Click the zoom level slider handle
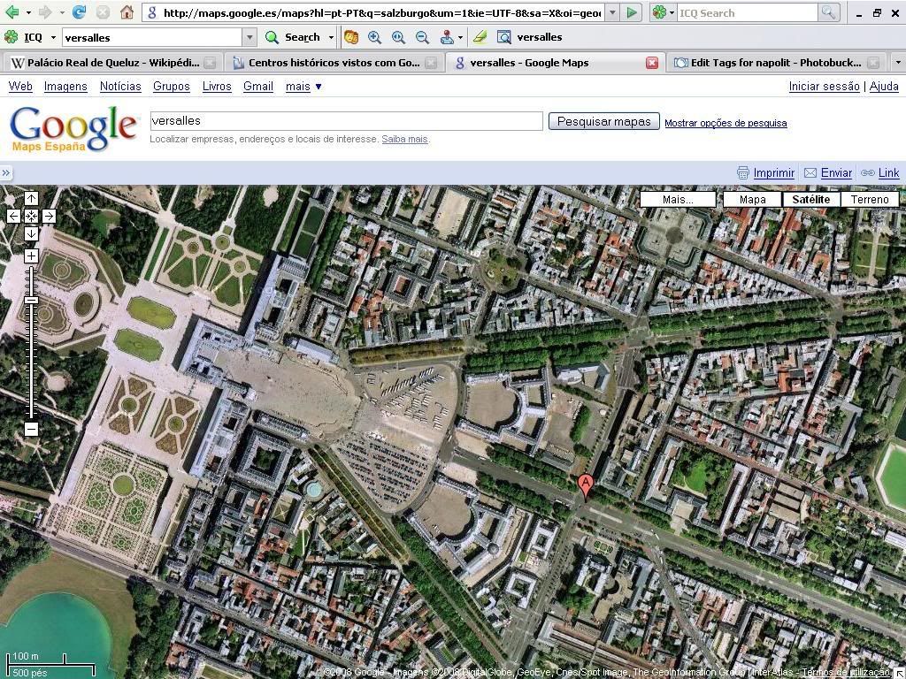 31,301
